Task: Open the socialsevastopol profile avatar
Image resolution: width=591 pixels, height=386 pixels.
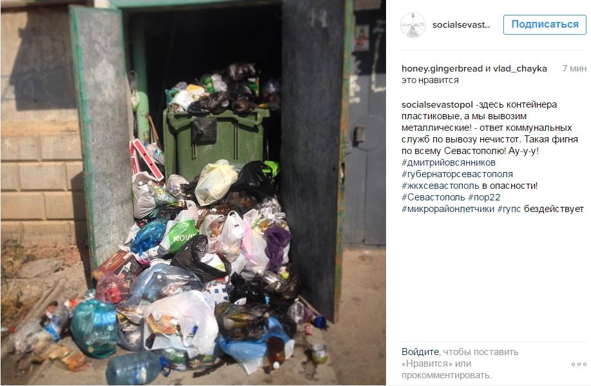Action: pos(412,25)
